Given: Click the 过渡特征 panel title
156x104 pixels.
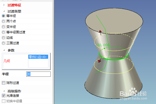Looking at the screenshot, I should coord(14,5).
